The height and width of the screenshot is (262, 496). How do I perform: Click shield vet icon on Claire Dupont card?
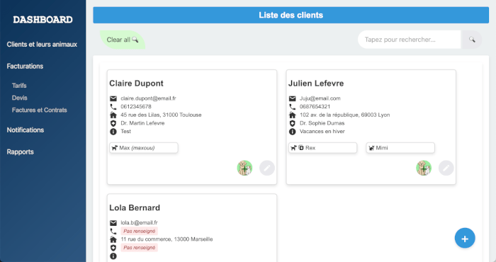[x=113, y=123]
